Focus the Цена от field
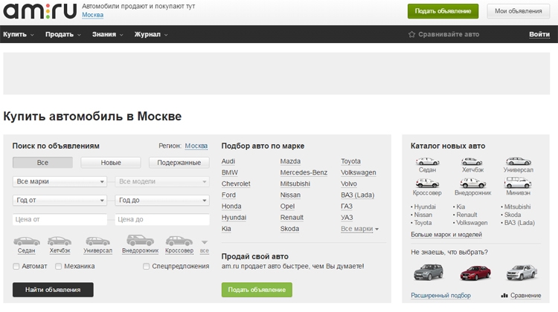This screenshot has height=312, width=558. tap(60, 219)
